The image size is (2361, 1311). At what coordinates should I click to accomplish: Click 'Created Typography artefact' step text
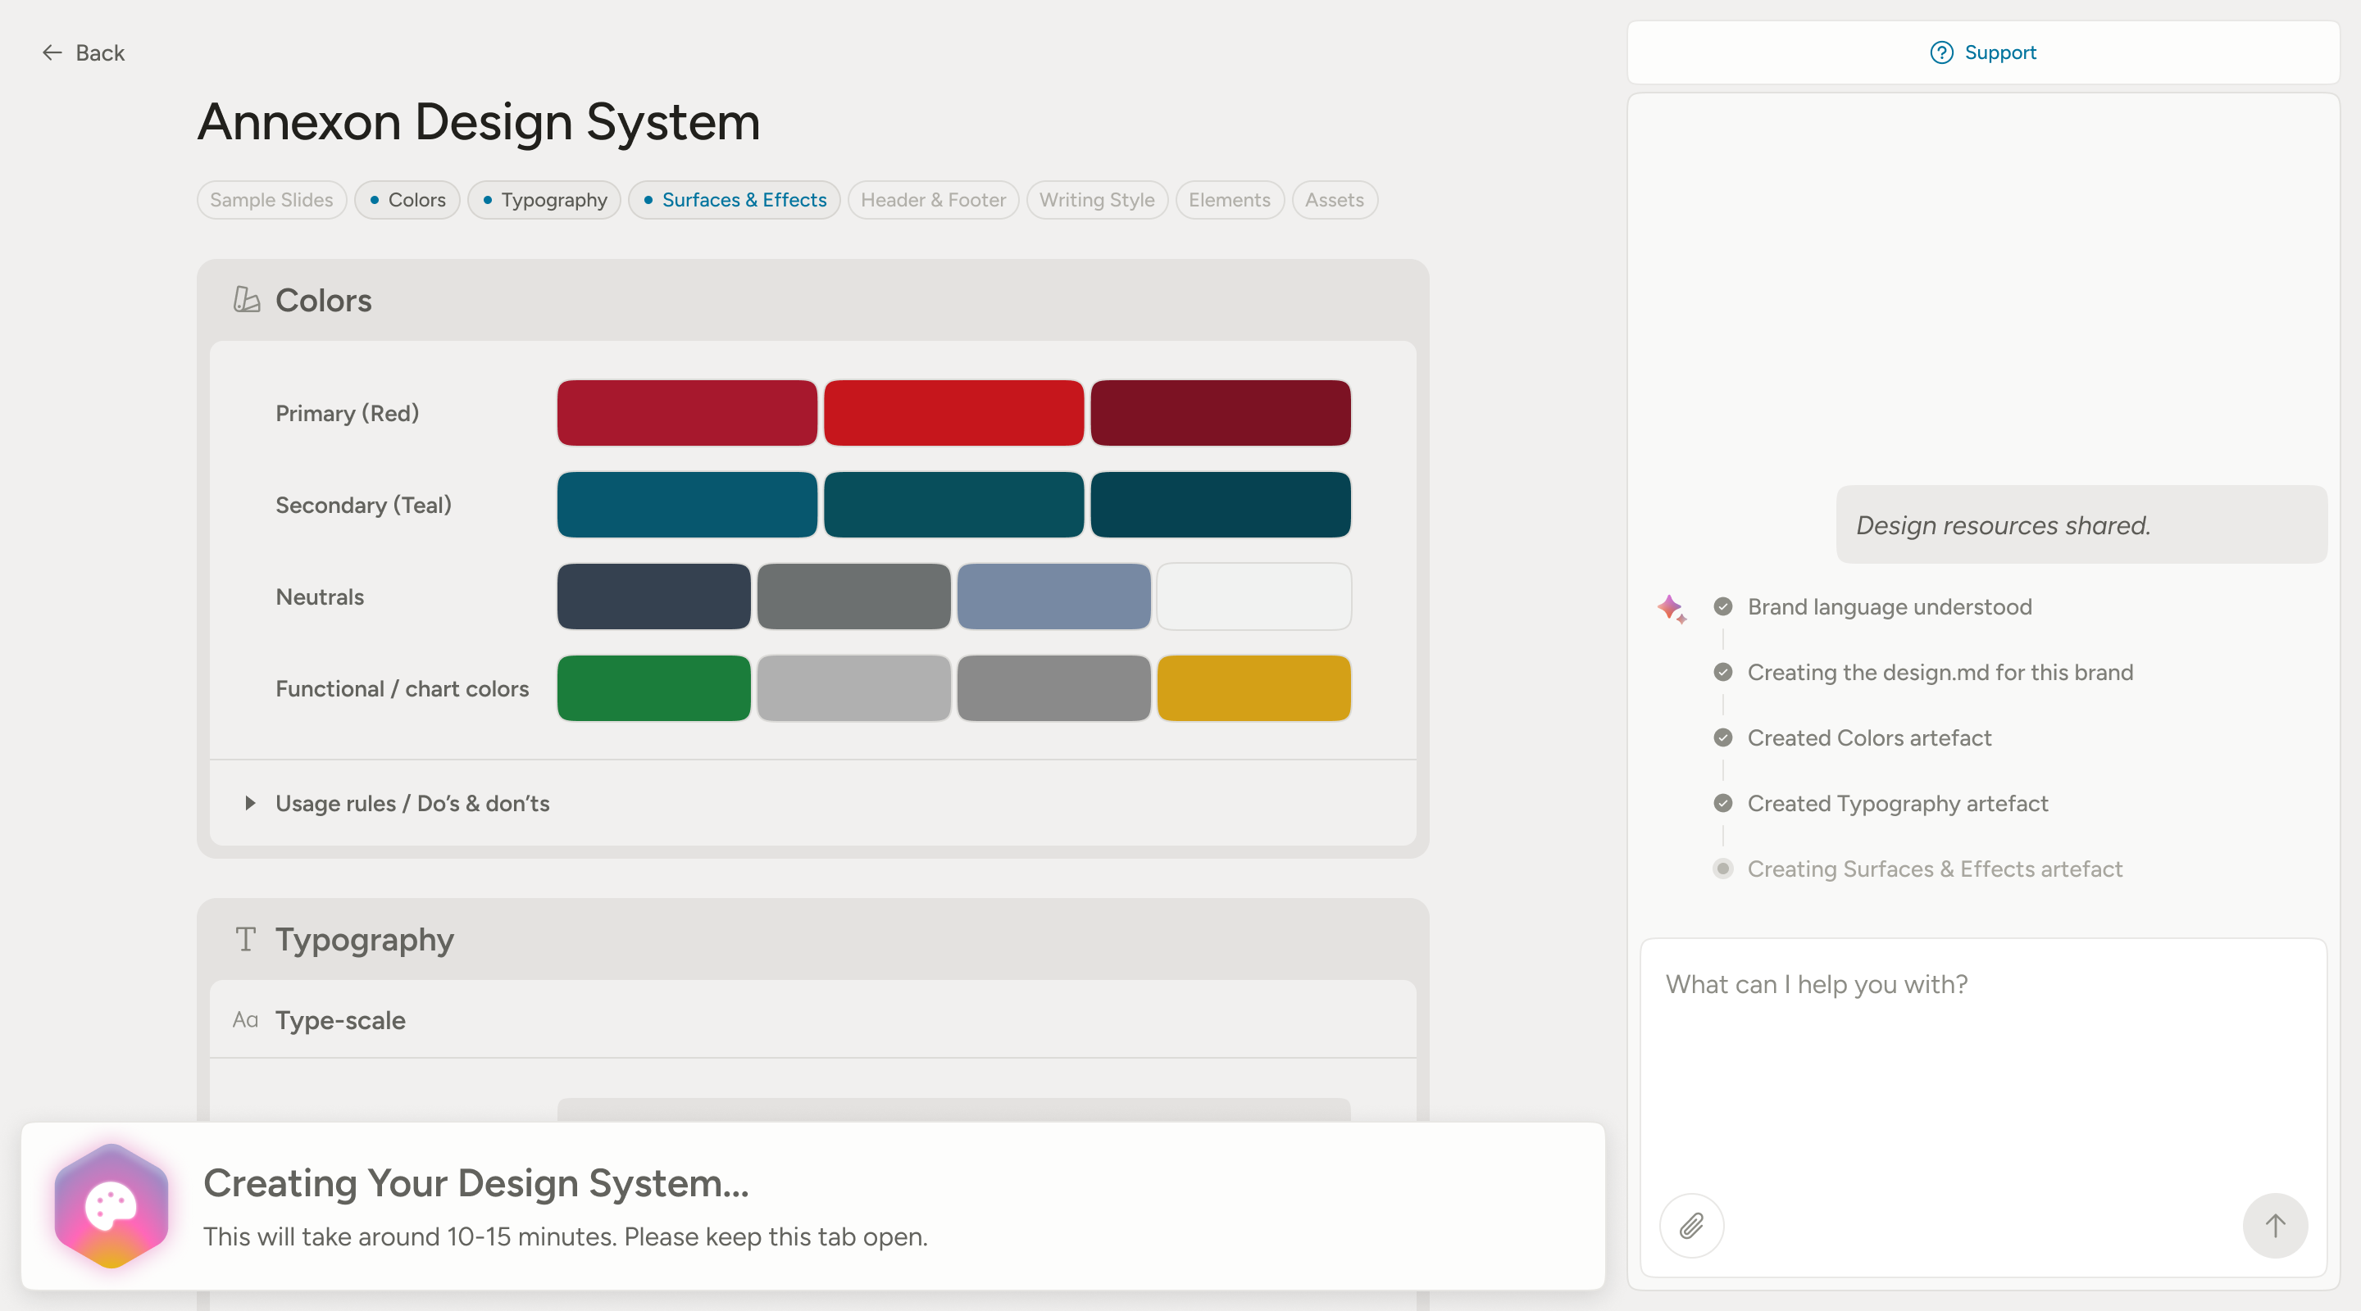coord(1897,804)
